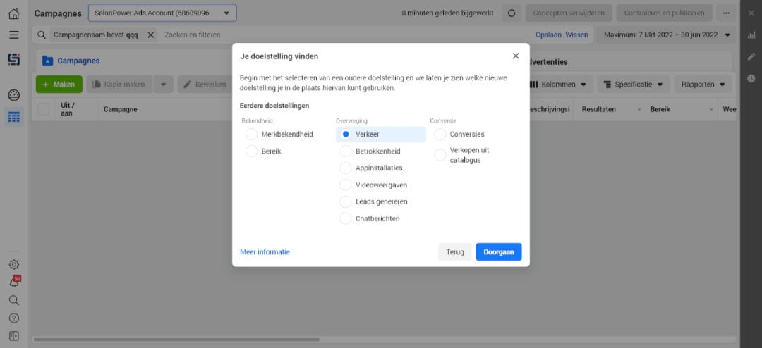Click the Wissen filter link
The width and height of the screenshot is (762, 348).
click(x=576, y=35)
